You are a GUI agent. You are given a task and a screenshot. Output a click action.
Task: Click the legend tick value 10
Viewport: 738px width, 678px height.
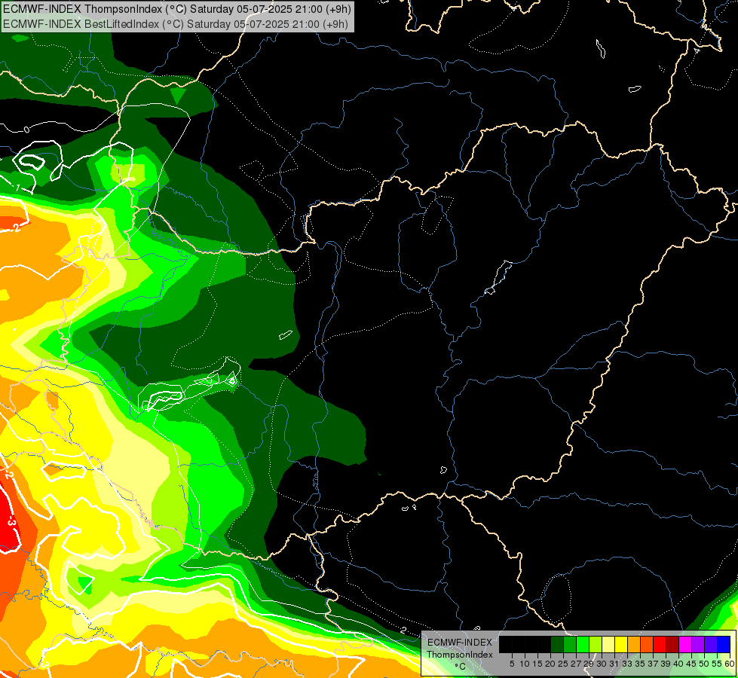[x=525, y=664]
